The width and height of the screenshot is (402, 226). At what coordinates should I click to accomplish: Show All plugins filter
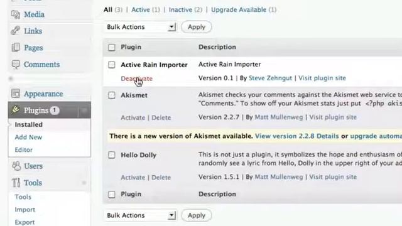tap(108, 10)
